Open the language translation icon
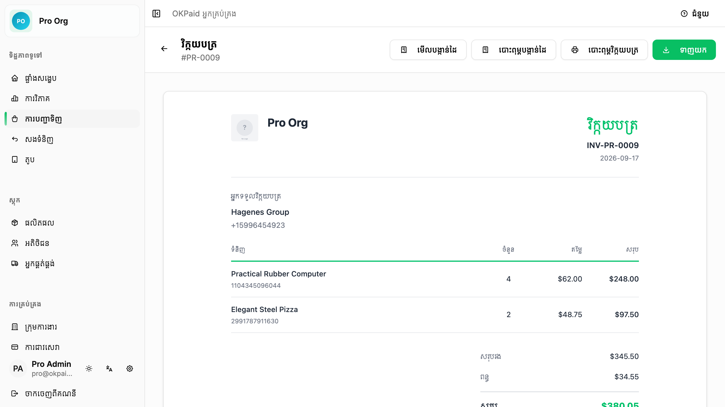The height and width of the screenshot is (407, 725). point(109,369)
